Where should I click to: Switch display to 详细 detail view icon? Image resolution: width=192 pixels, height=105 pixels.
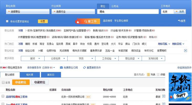pyautogui.click(x=158, y=75)
